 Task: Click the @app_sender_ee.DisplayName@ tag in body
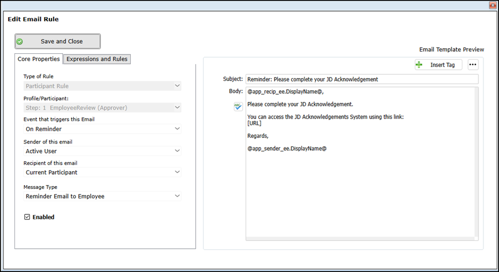pos(287,149)
